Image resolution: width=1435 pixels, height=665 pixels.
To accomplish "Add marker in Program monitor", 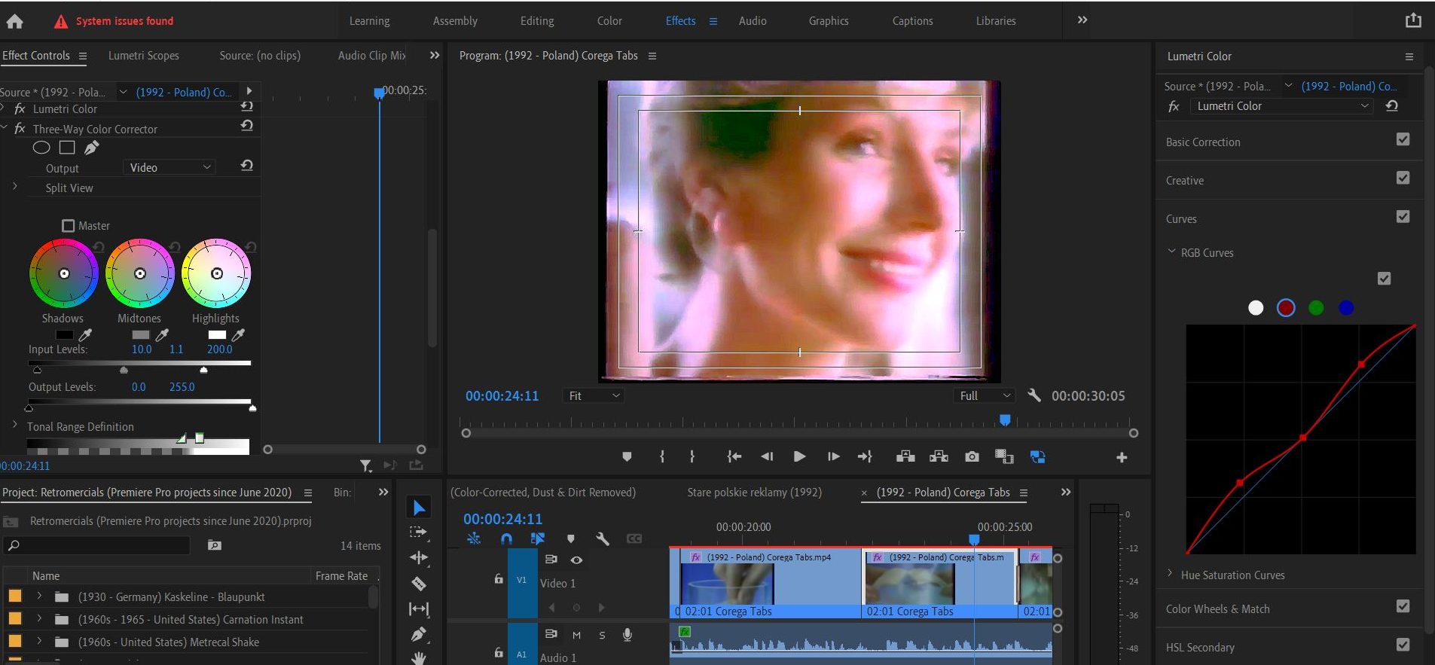I will (x=627, y=456).
